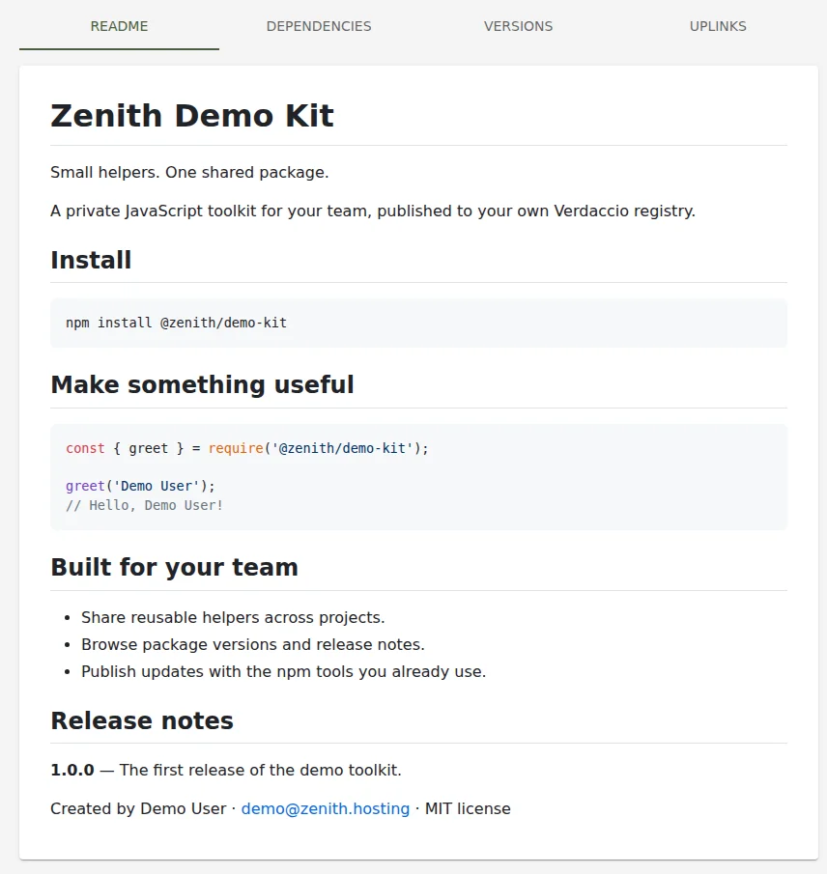Click Publish updates with the npm tools bullet
Image resolution: width=827 pixels, height=874 pixels.
pos(283,671)
